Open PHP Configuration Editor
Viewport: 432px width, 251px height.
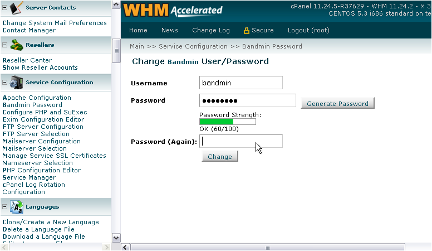click(42, 170)
